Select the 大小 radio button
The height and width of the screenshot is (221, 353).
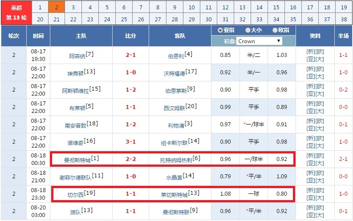[248, 30]
